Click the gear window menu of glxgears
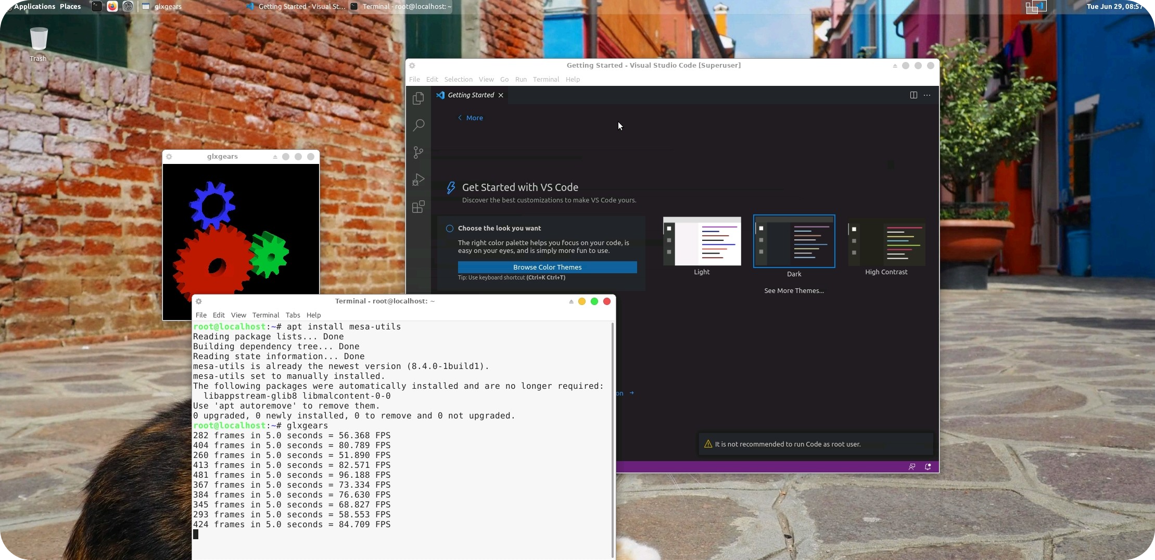 point(169,157)
